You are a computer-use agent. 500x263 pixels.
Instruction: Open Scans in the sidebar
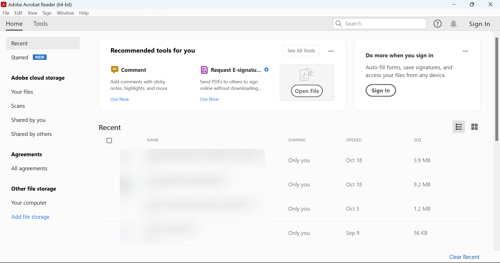point(18,106)
